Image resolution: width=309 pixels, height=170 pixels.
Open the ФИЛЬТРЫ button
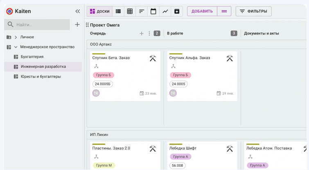(254, 11)
